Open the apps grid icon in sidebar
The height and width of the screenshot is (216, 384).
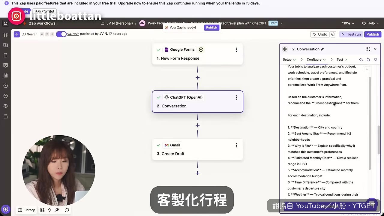(5, 35)
